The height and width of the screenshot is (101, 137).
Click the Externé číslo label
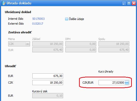pos(16,24)
